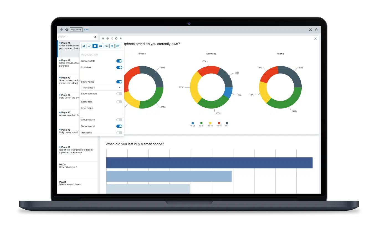Close the chart panel with the X
This screenshot has height=232, width=382.
pos(315,39)
